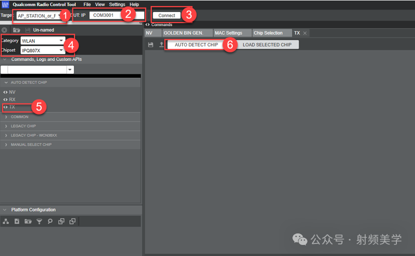The width and height of the screenshot is (415, 256).
Task: Select the TX tab
Action: click(297, 33)
